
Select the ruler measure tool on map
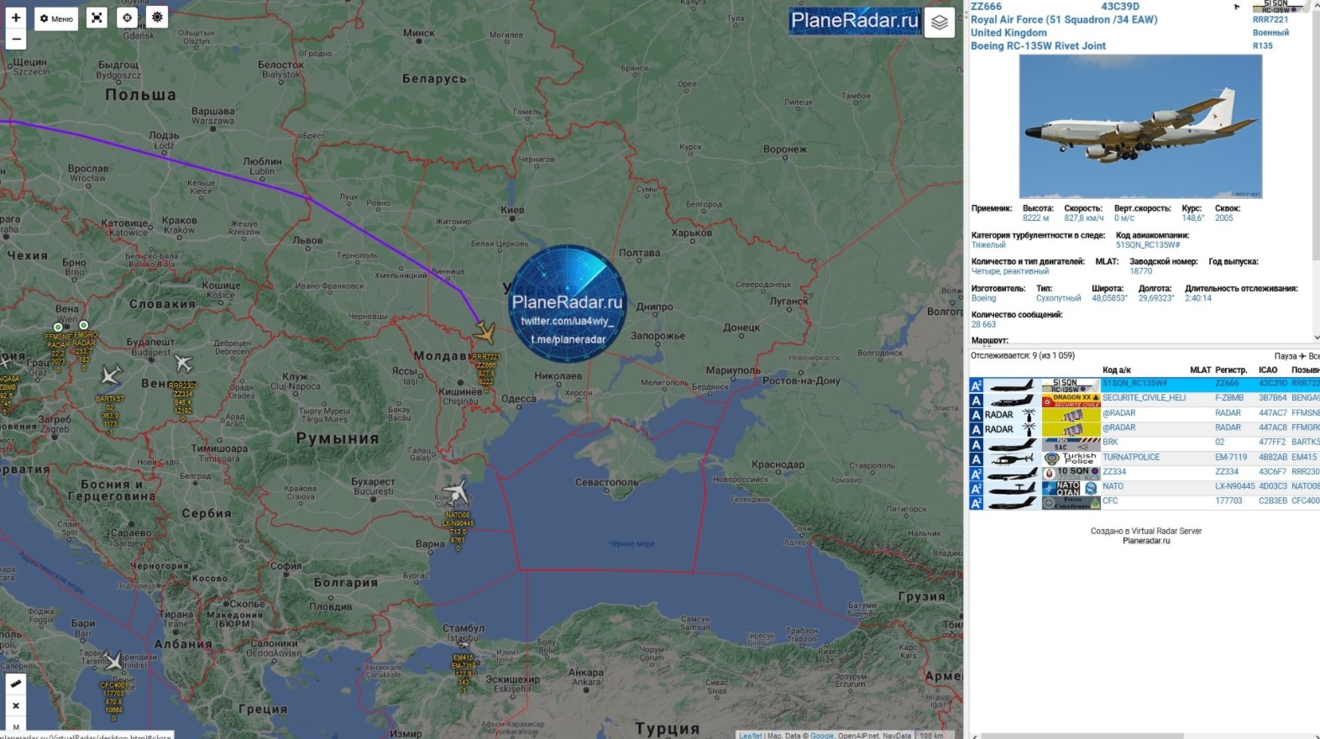(15, 684)
